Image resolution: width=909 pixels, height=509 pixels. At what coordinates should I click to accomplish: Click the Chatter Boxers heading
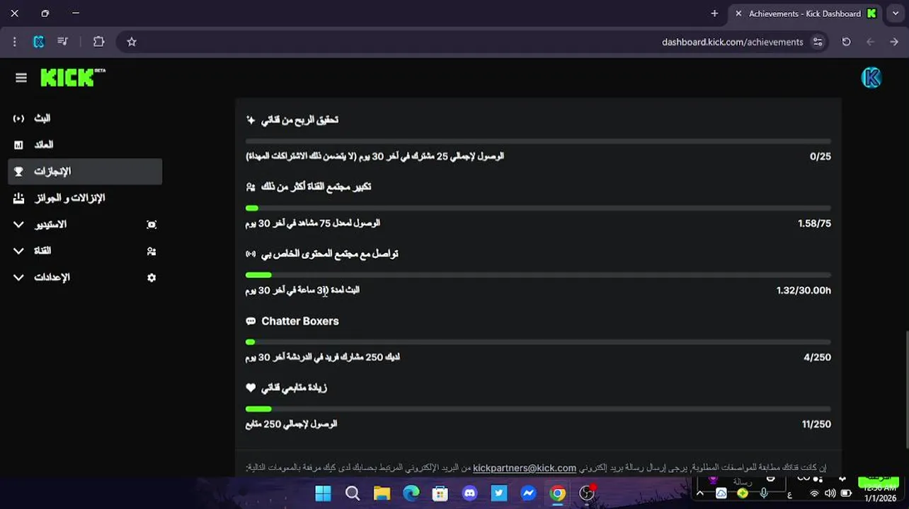pyautogui.click(x=300, y=321)
